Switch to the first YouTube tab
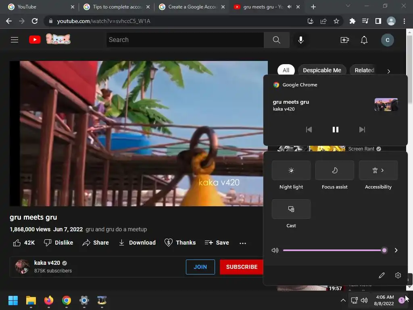413x310 pixels. pos(41,7)
